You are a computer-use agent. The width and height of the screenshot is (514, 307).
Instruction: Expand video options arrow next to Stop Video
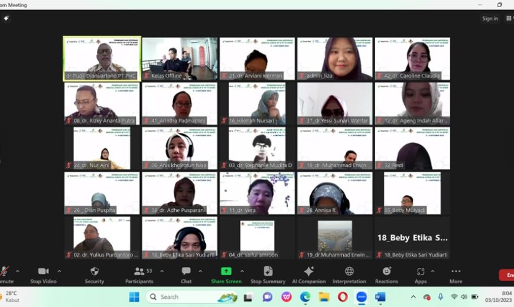(x=59, y=272)
